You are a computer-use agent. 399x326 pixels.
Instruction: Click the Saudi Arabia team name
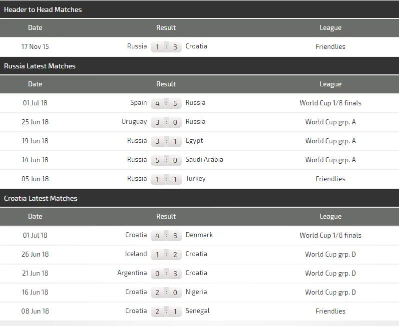[204, 160]
